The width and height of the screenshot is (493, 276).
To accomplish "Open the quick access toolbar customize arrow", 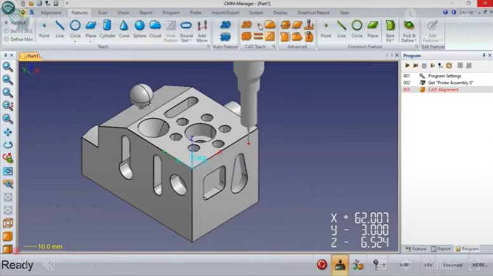I will (67, 3).
